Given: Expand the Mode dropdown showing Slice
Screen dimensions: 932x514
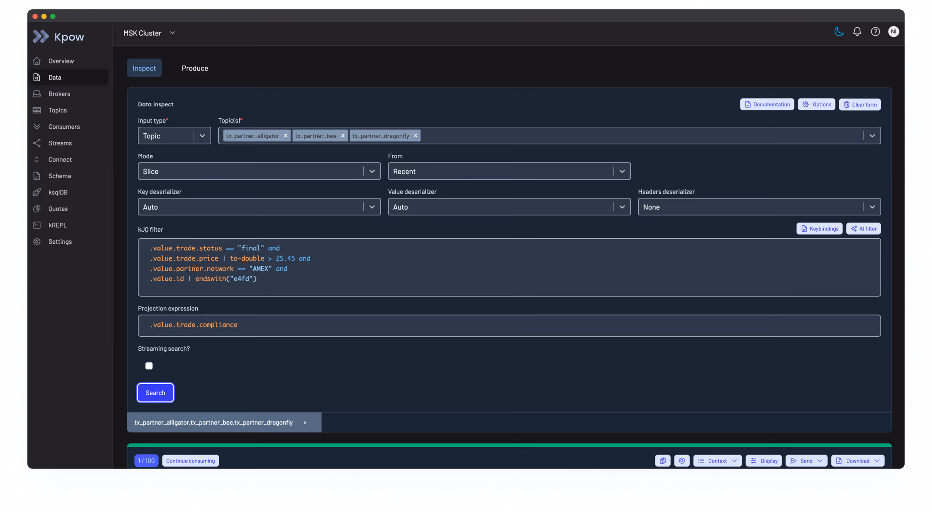Looking at the screenshot, I should coord(259,171).
